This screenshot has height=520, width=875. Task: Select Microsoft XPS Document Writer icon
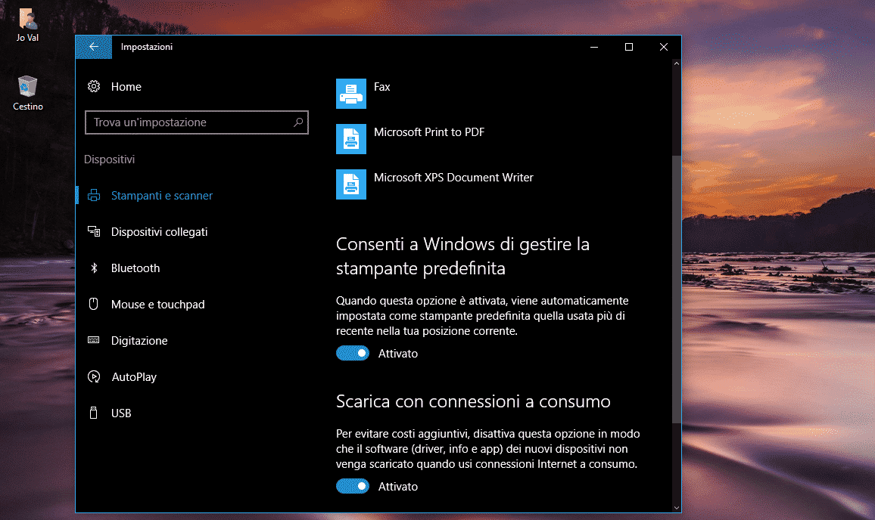pos(351,184)
